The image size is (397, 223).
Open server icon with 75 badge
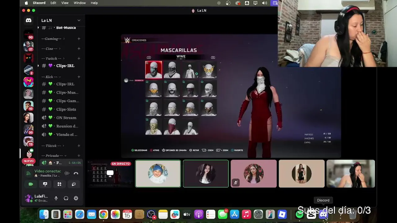coord(29,141)
